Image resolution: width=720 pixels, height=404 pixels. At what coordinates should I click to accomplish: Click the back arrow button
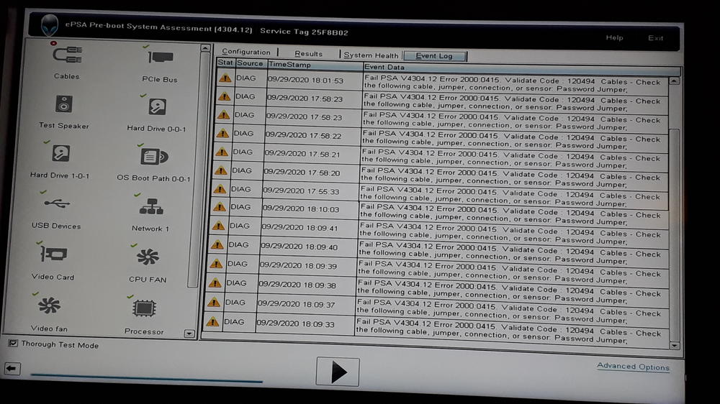pos(12,369)
